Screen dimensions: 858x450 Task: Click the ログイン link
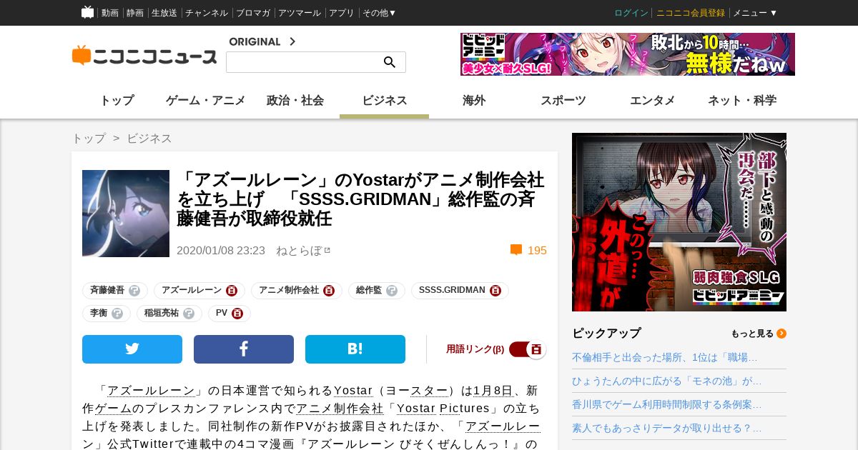tap(631, 13)
